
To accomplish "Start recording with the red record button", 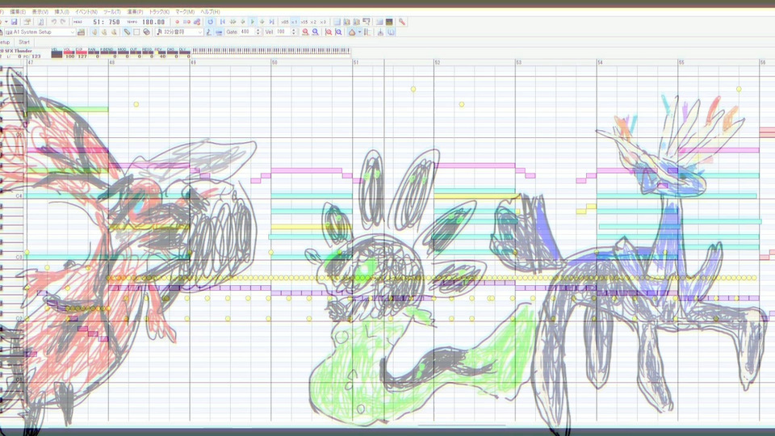I will coord(177,22).
